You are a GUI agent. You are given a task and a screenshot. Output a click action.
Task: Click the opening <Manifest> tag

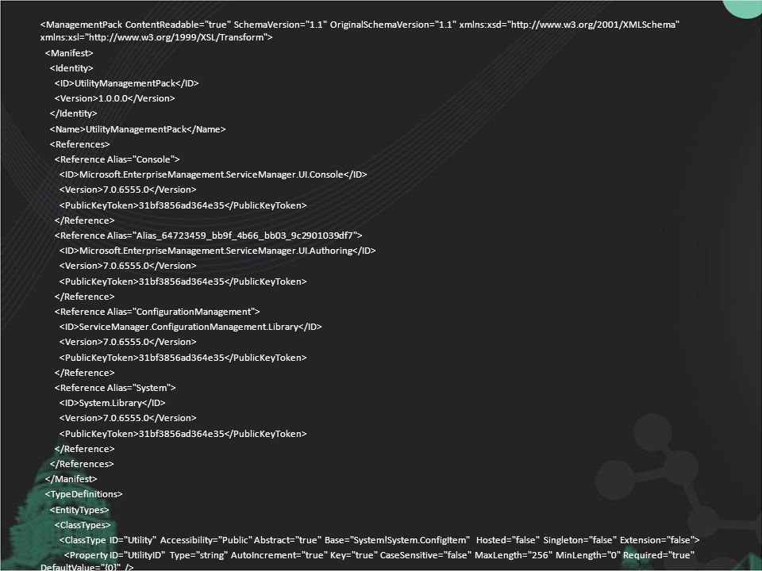69,53
